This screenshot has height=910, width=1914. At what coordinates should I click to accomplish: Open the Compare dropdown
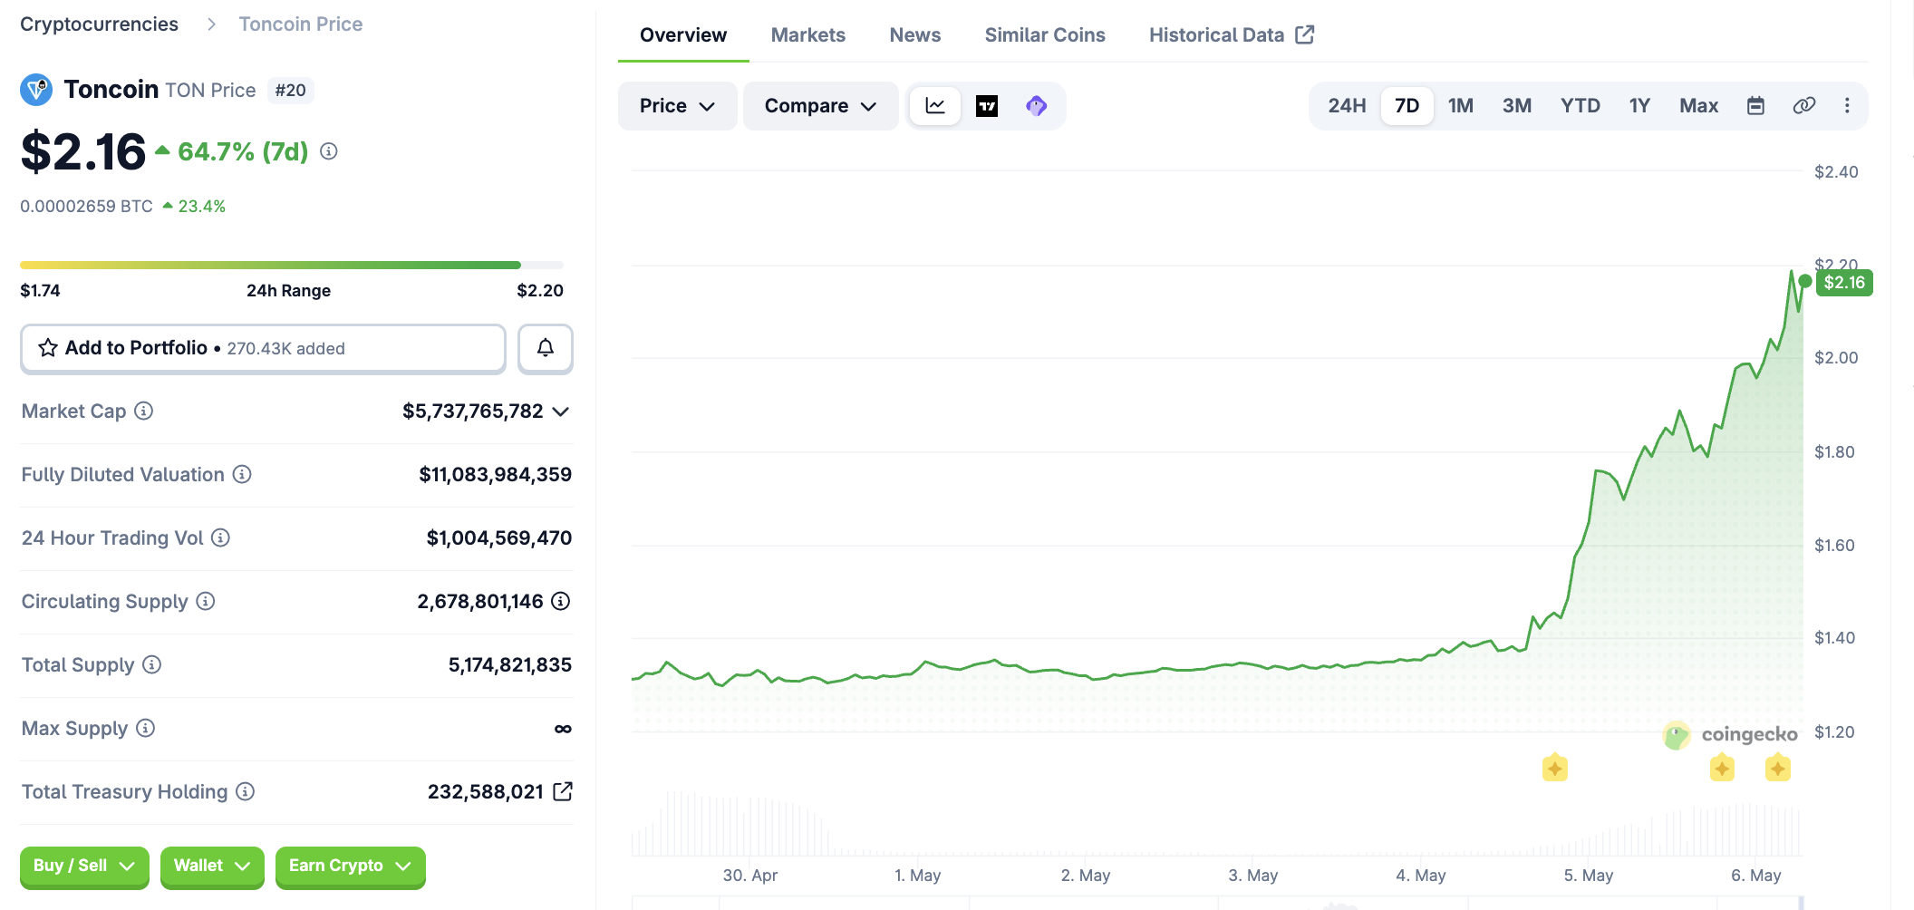(820, 106)
